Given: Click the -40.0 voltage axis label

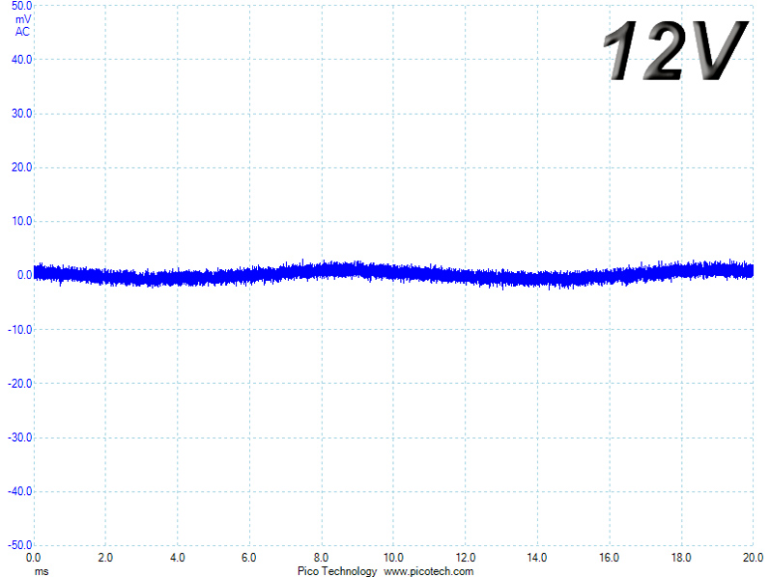Looking at the screenshot, I should (x=19, y=492).
